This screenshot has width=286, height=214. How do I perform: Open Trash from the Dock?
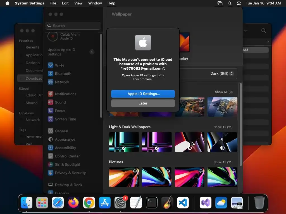[x=259, y=203]
